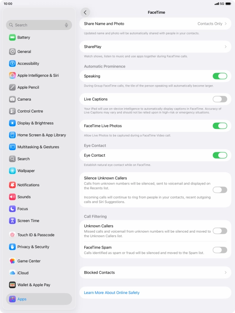The image size is (235, 313).
Task: Open the Apple Pencil icon entry
Action: tap(12, 87)
